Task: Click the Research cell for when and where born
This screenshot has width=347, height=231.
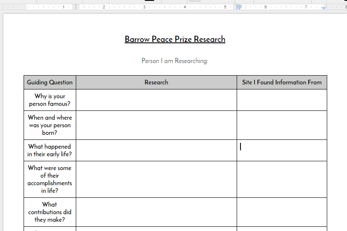Action: tap(156, 125)
